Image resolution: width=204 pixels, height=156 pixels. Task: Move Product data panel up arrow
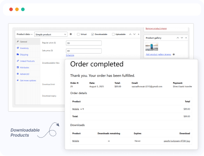pos(130,34)
